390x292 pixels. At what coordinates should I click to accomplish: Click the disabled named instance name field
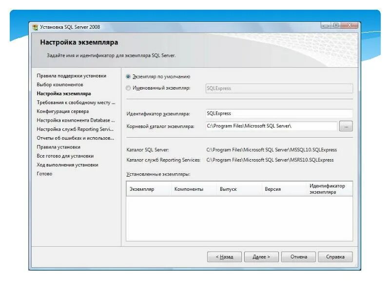[279, 89]
